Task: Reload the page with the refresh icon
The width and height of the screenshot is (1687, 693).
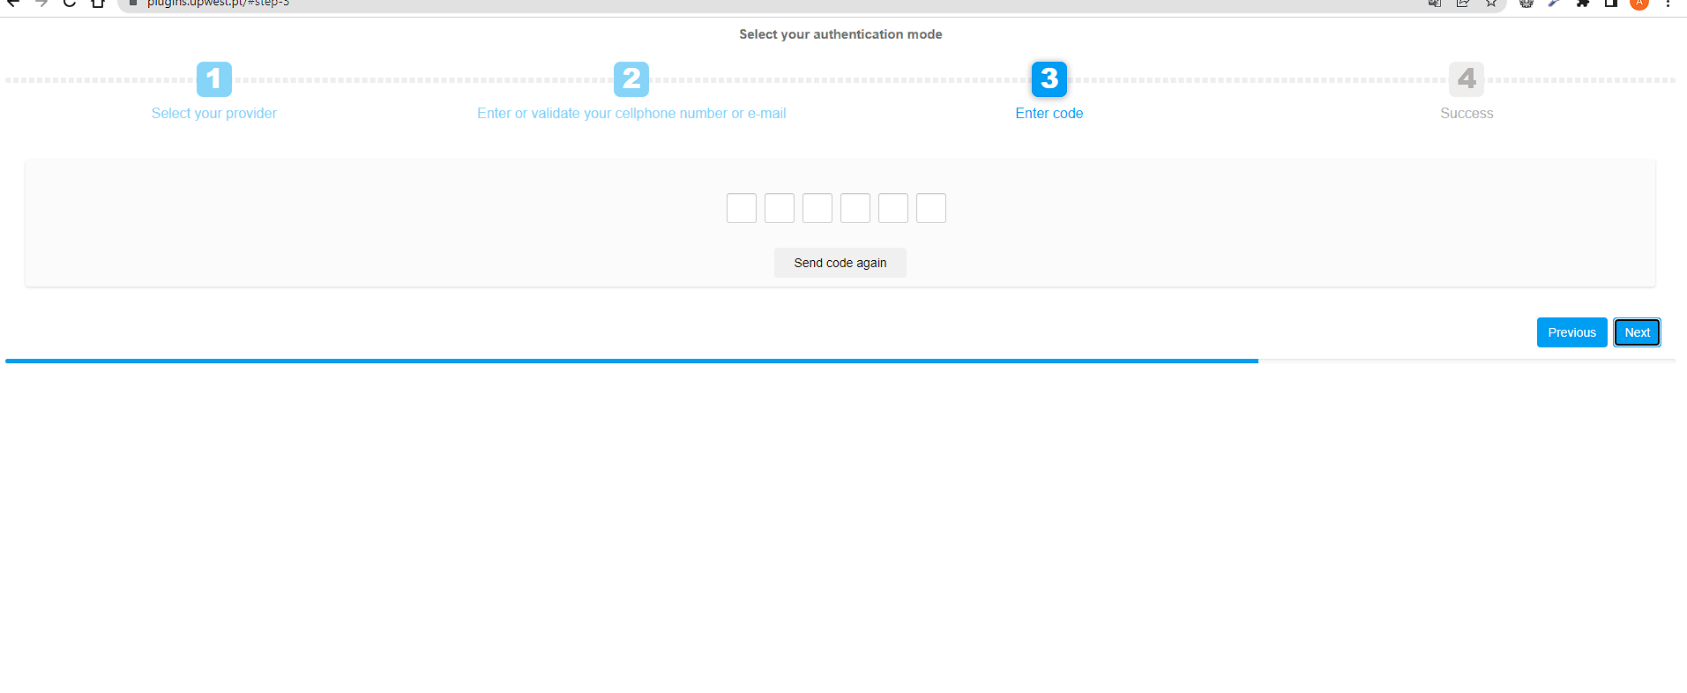Action: click(x=70, y=4)
